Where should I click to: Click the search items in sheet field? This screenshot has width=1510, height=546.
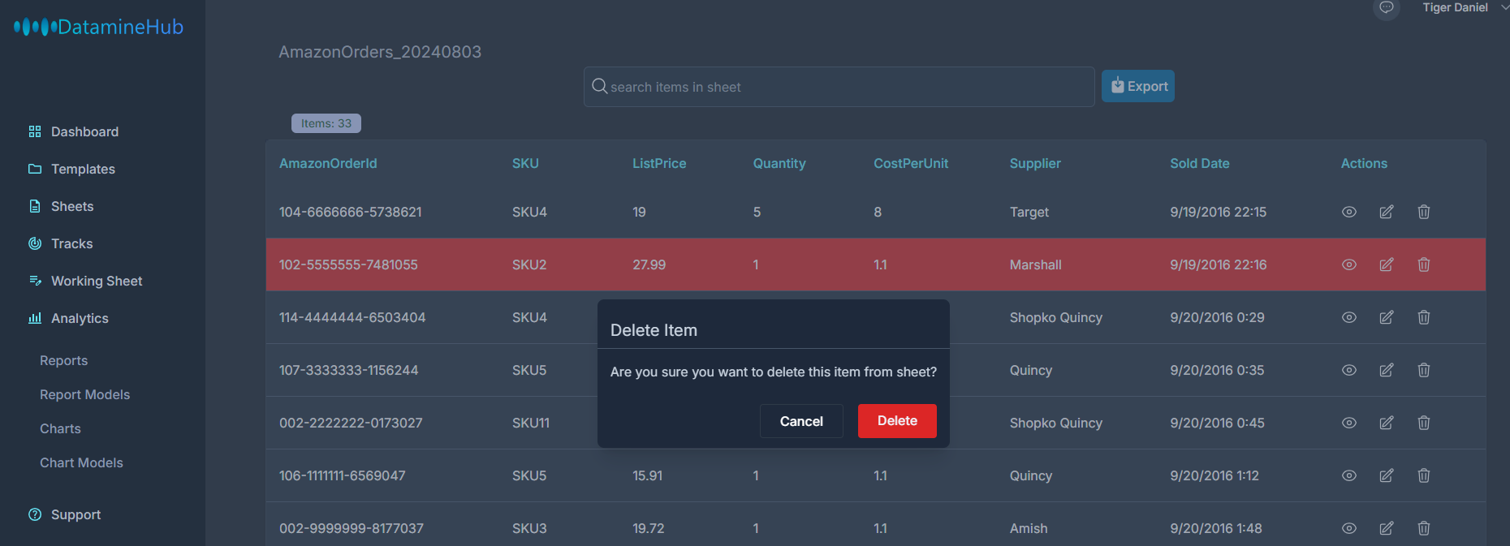[x=839, y=87]
